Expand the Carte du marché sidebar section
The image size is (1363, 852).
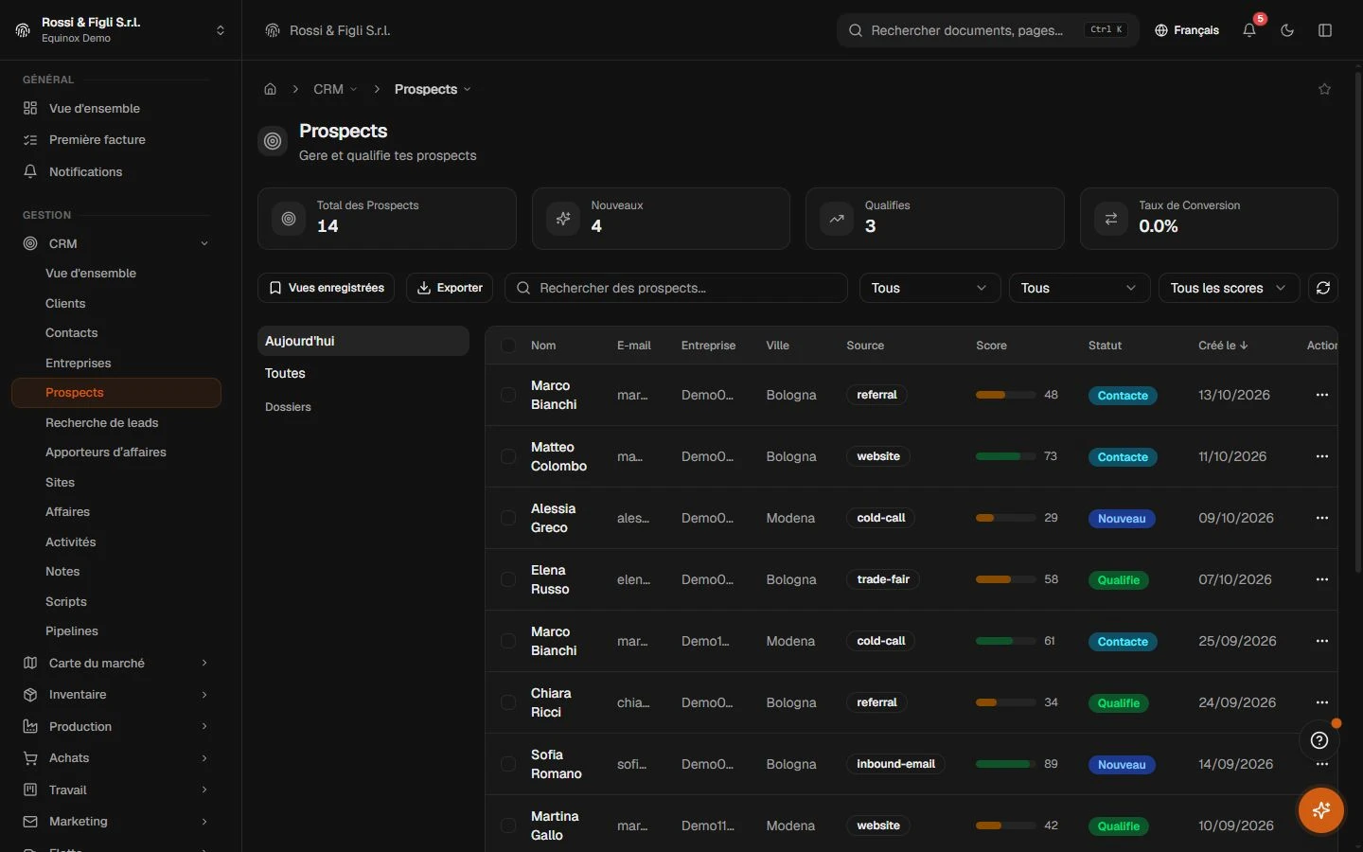[116, 663]
